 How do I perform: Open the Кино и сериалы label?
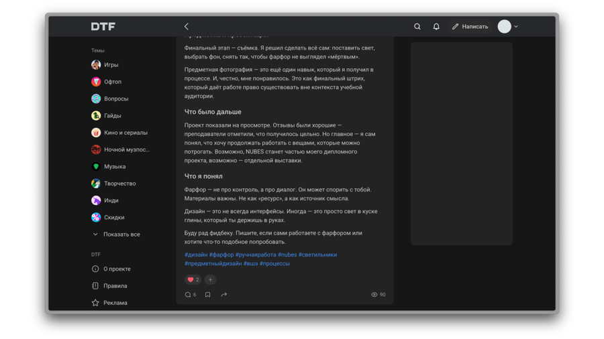(x=125, y=133)
